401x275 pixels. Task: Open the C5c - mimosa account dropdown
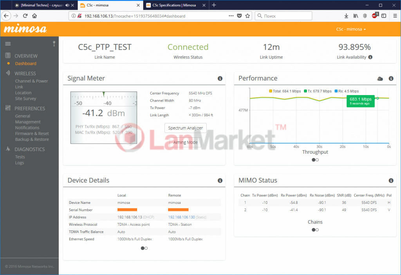(x=351, y=29)
